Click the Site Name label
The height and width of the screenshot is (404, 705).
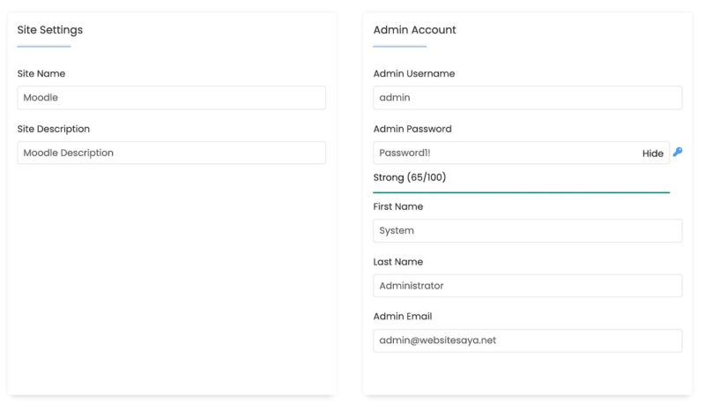pyautogui.click(x=41, y=74)
